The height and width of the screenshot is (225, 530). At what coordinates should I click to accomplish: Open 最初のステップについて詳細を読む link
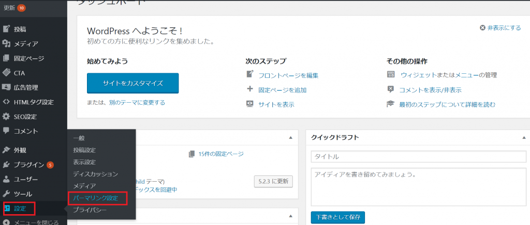pyautogui.click(x=448, y=105)
